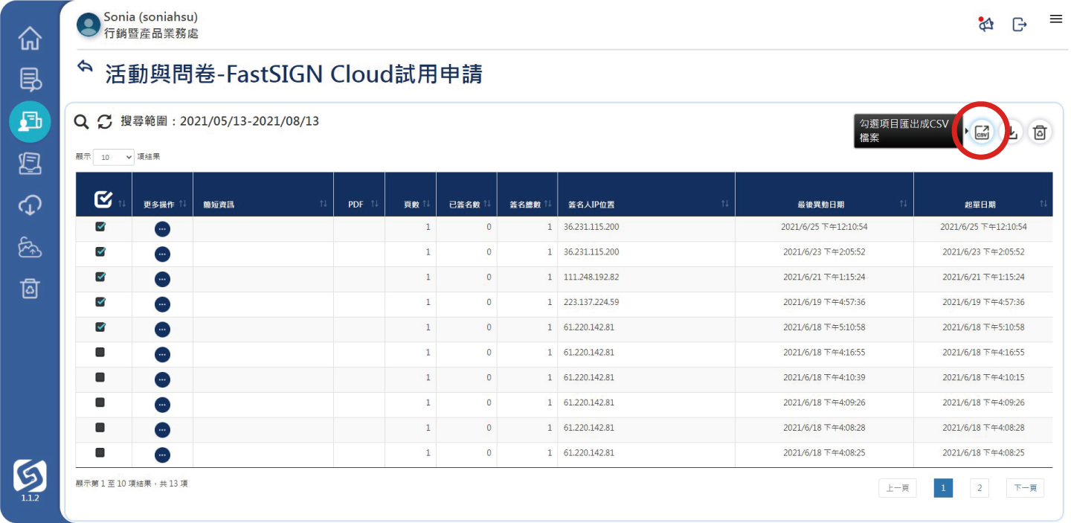Click the 下一頁 next page button
Image resolution: width=1071 pixels, height=523 pixels.
(x=1026, y=488)
